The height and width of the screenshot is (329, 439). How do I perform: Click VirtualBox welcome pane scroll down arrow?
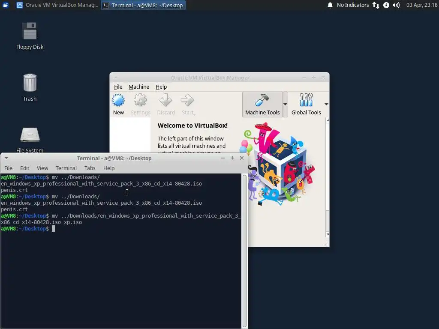pyautogui.click(x=328, y=234)
